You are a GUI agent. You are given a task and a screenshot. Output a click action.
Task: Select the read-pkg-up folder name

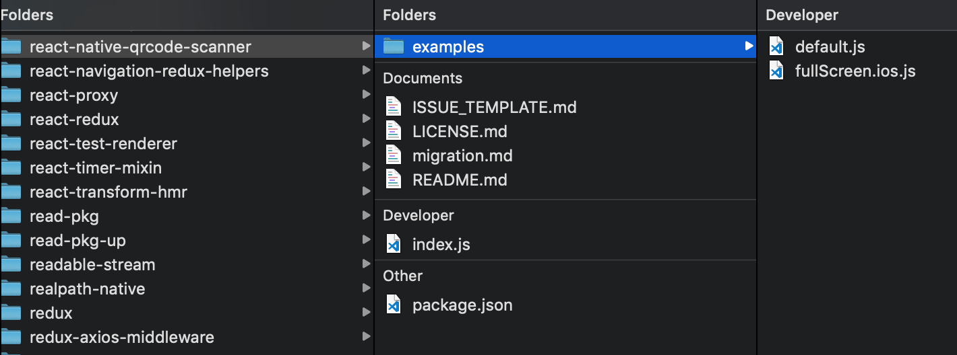78,241
